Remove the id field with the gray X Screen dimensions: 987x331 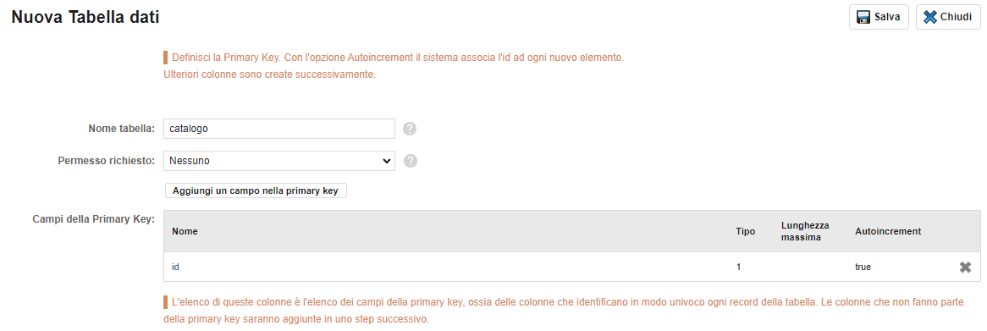[965, 267]
